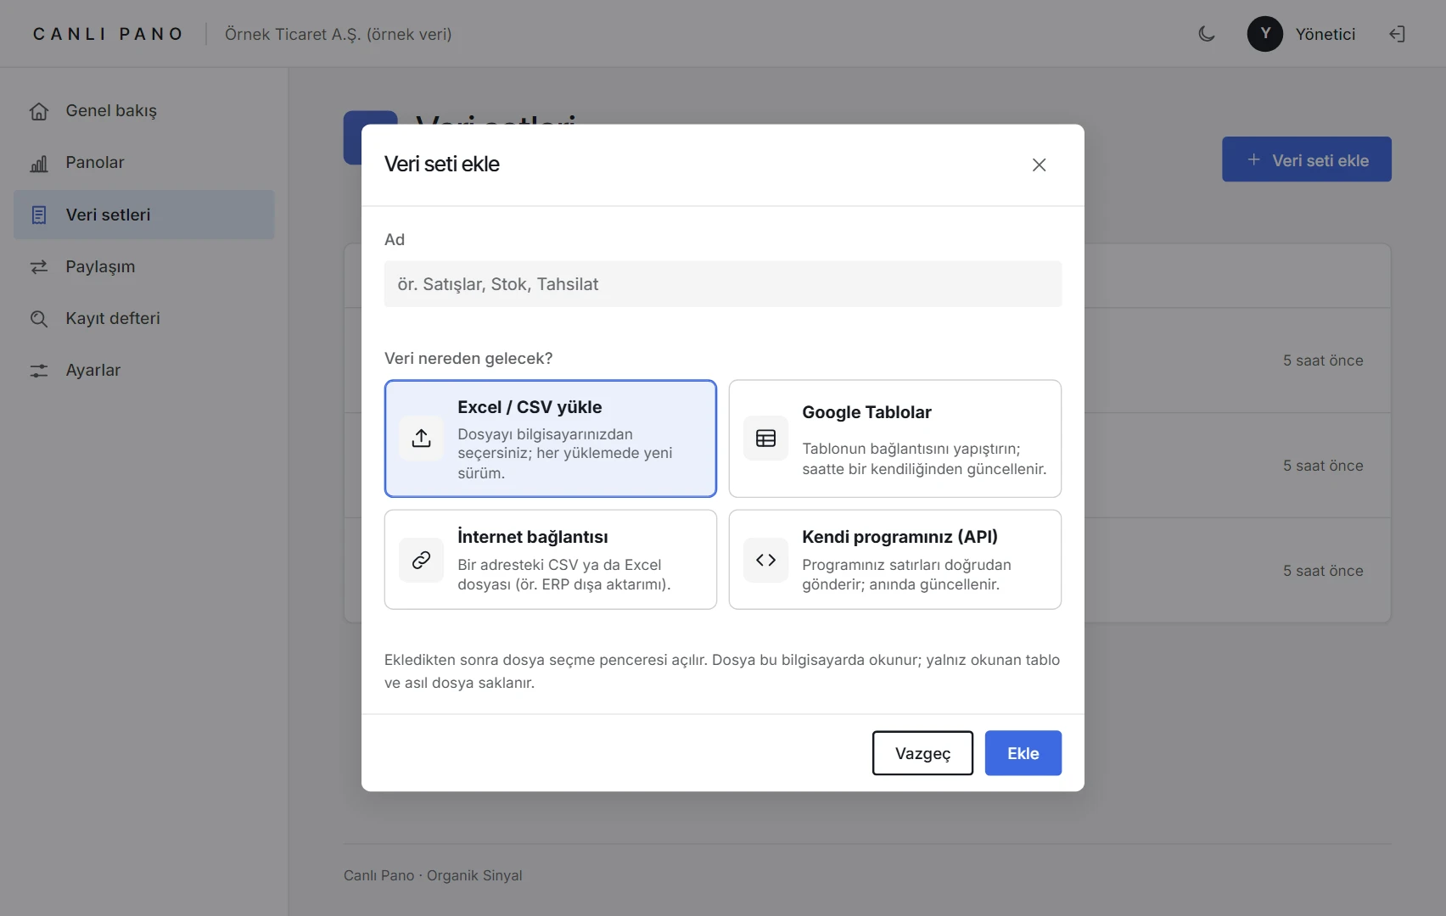Click the Veri setleri document icon

pos(39,215)
